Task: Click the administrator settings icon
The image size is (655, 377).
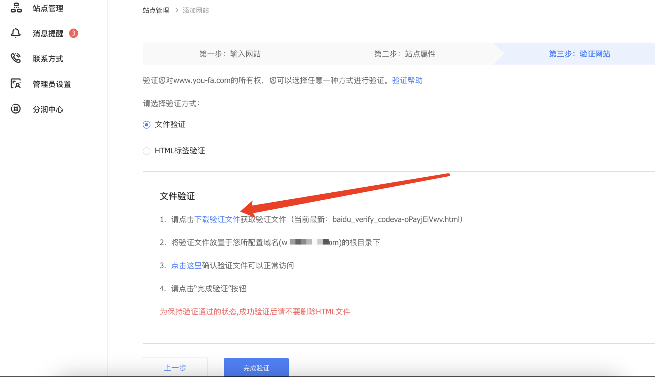Action: pyautogui.click(x=16, y=84)
